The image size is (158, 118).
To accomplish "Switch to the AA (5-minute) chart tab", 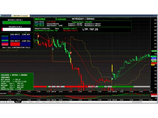I will [6, 16].
